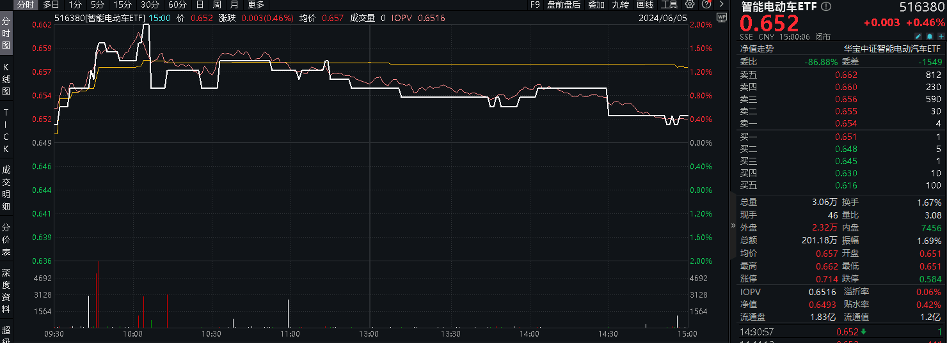Click the 卖四 price 0.660
The image size is (947, 343).
point(847,87)
